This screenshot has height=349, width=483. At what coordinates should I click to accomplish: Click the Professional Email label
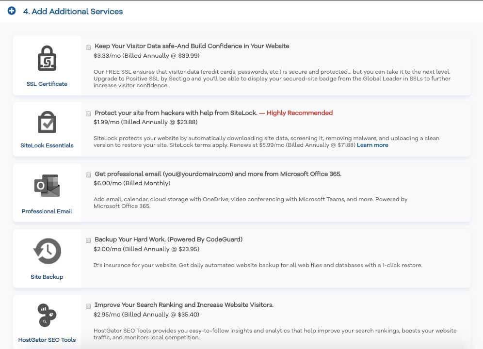click(x=47, y=211)
